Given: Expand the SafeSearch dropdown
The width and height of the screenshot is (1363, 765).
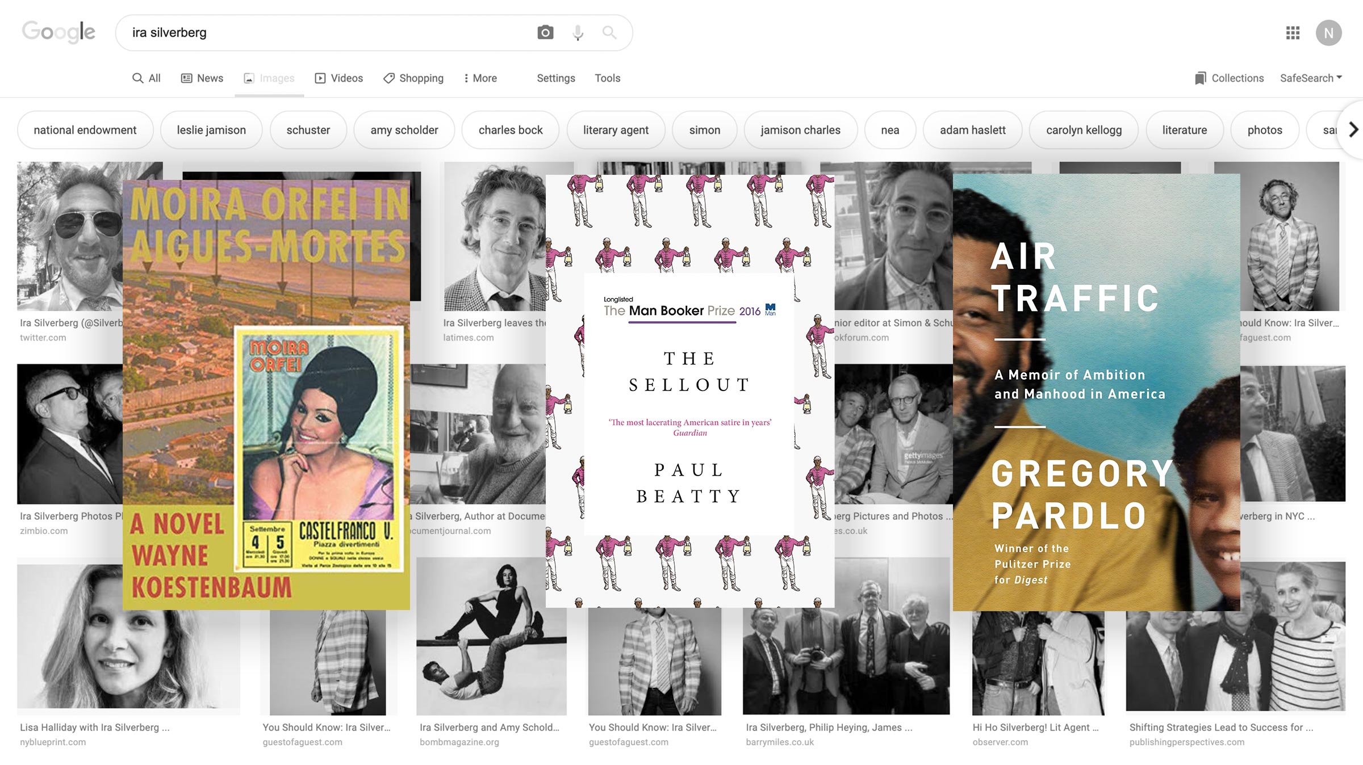Looking at the screenshot, I should pyautogui.click(x=1311, y=78).
